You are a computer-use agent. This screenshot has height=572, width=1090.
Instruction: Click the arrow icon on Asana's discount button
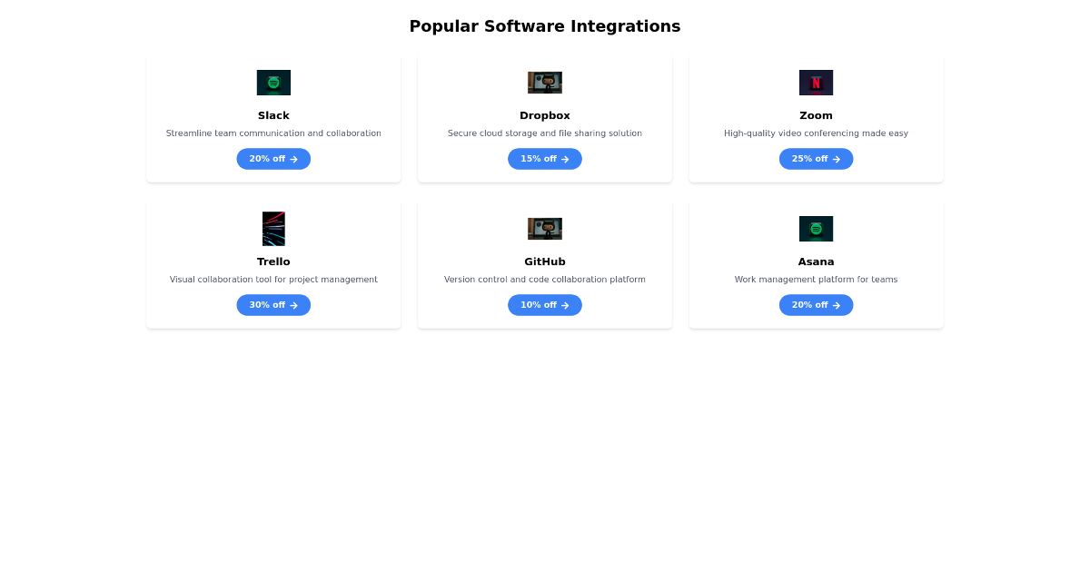[x=835, y=305]
